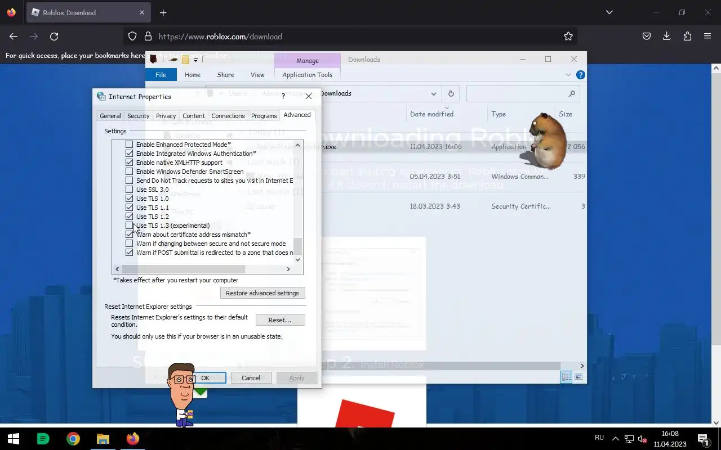This screenshot has height=450, width=721.
Task: Cancel the Internet Properties dialog
Action: (251, 378)
